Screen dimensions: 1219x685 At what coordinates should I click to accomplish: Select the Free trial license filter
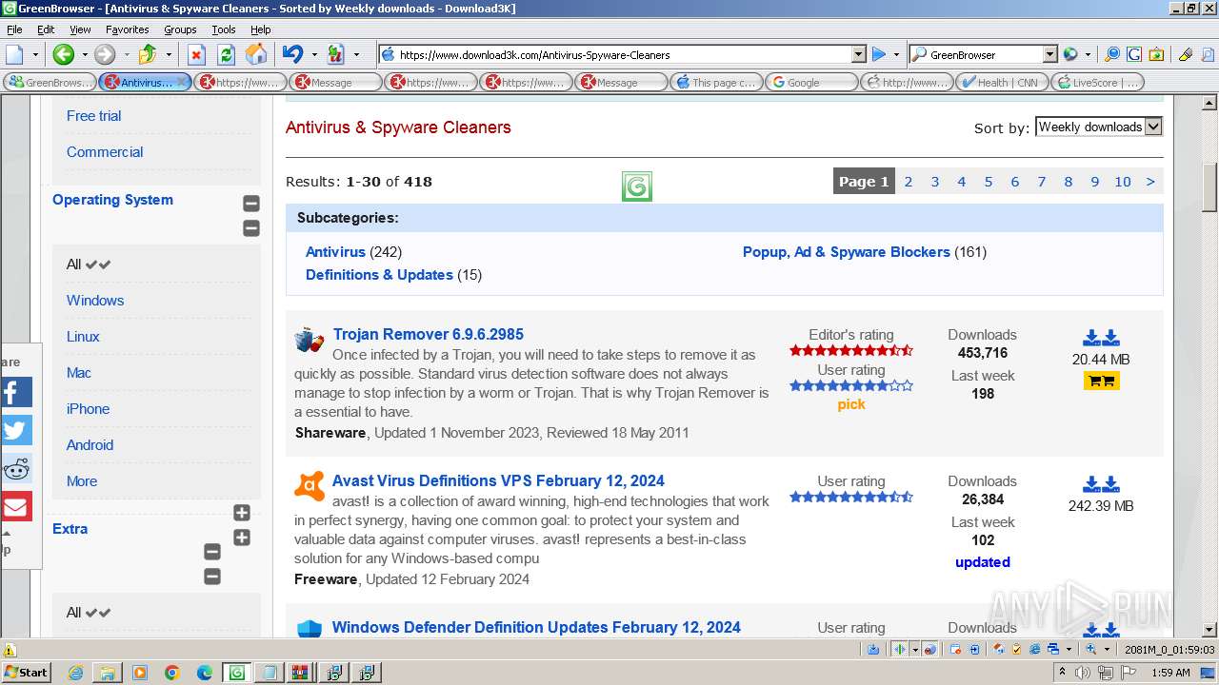pos(93,116)
